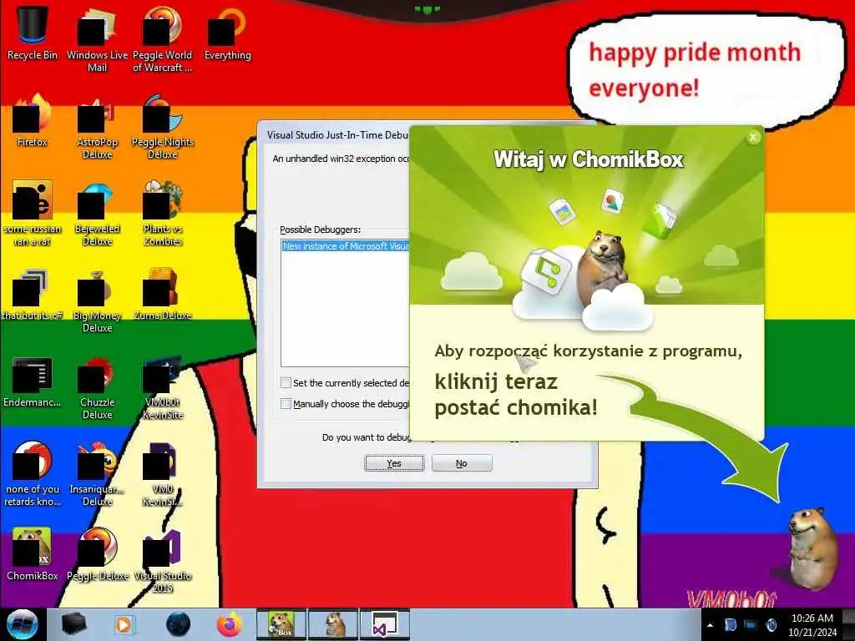855x641 pixels.
Task: Select Peggle World of Warcraft desktop icon
Action: coord(163,38)
